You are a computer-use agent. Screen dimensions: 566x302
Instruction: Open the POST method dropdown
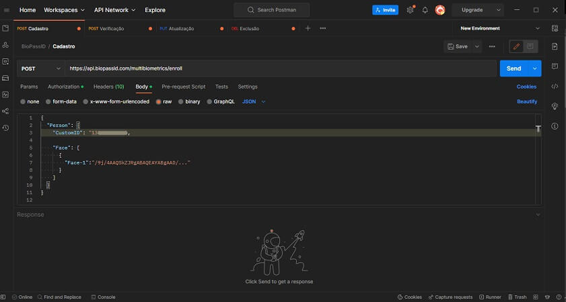click(x=41, y=68)
